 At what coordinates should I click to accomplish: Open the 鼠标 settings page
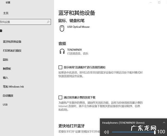(x=5, y=60)
